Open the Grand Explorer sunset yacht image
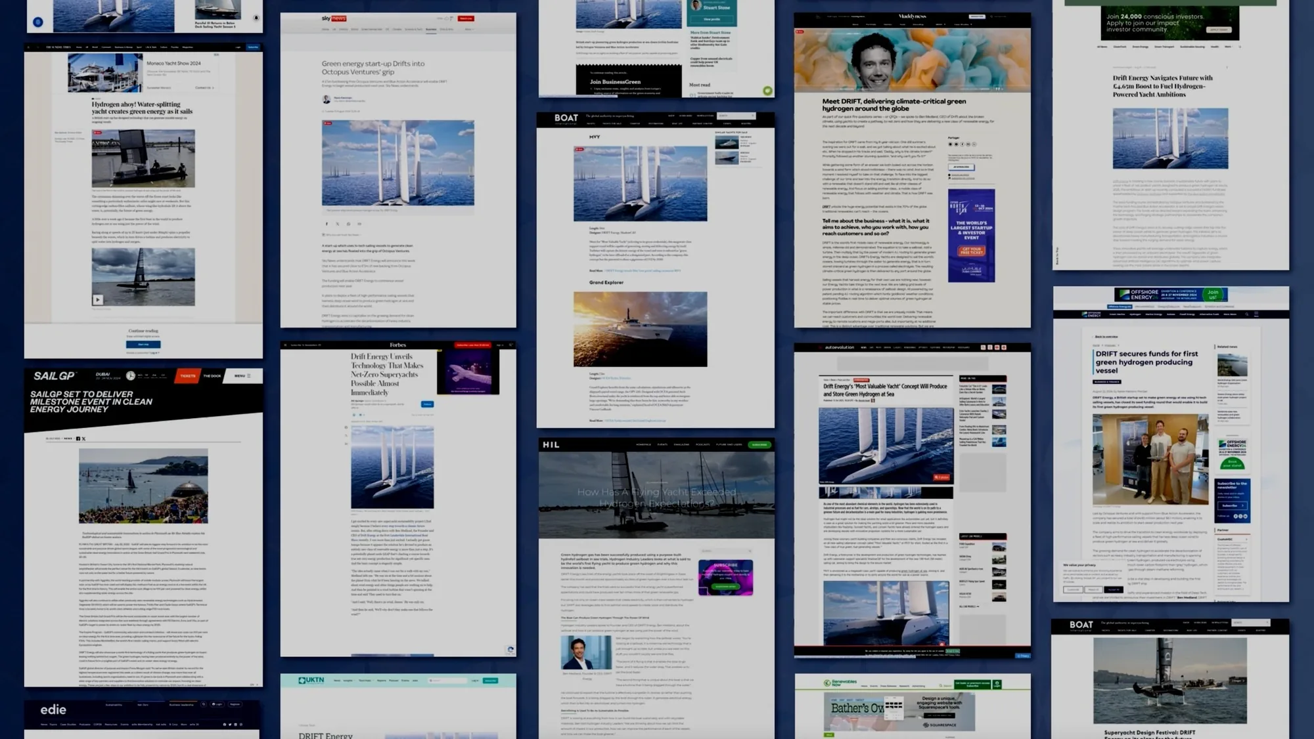 (640, 329)
